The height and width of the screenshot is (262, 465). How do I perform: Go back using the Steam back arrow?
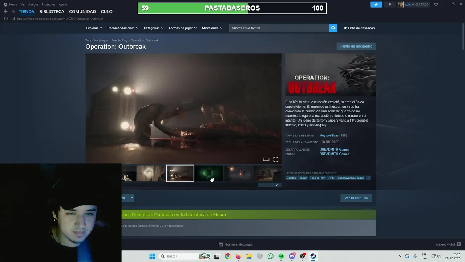pos(5,12)
